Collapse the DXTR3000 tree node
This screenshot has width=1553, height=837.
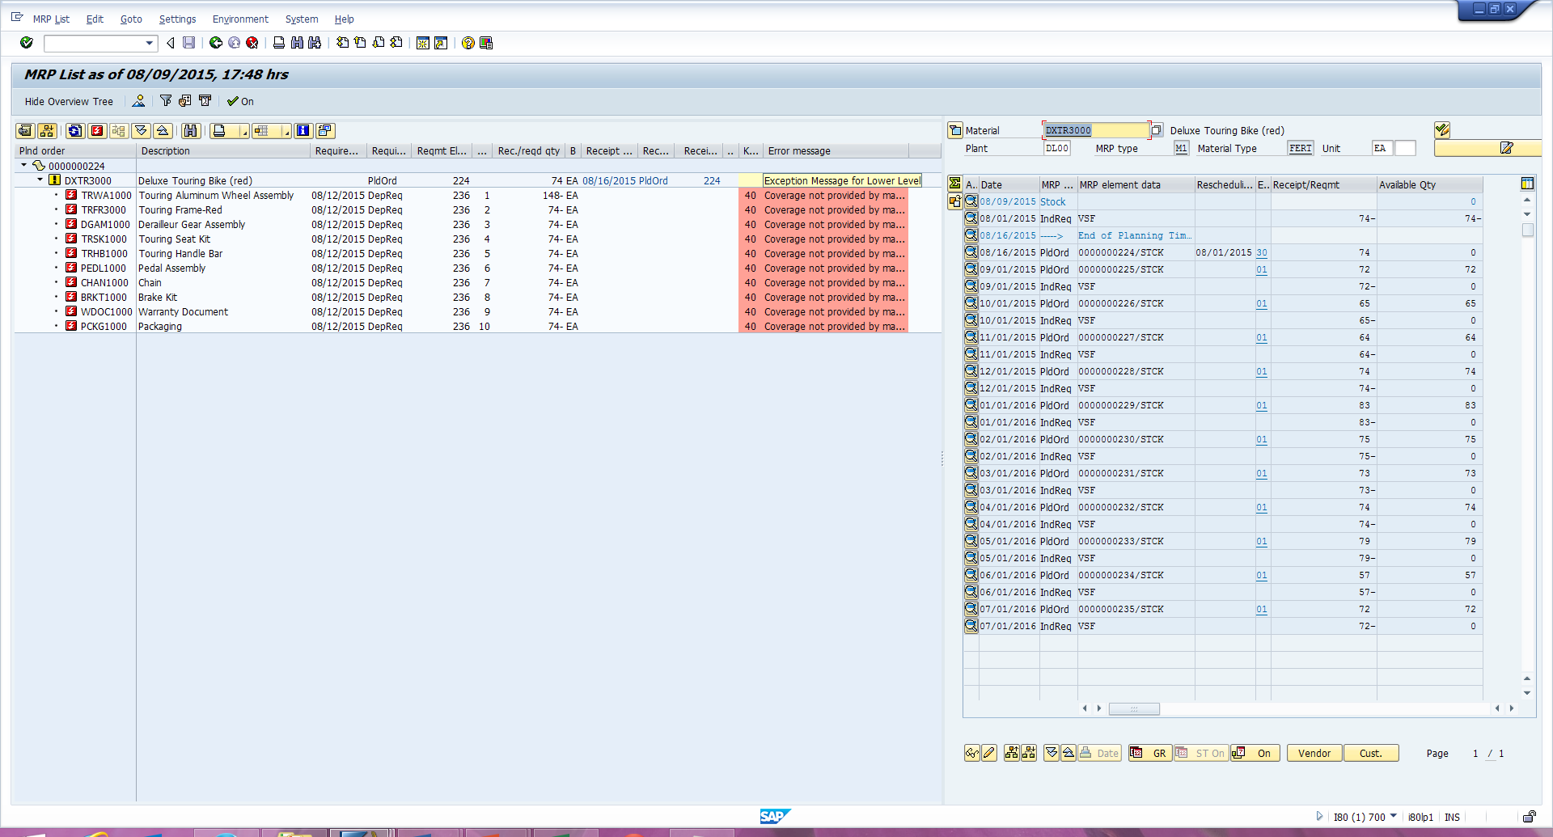click(x=40, y=180)
